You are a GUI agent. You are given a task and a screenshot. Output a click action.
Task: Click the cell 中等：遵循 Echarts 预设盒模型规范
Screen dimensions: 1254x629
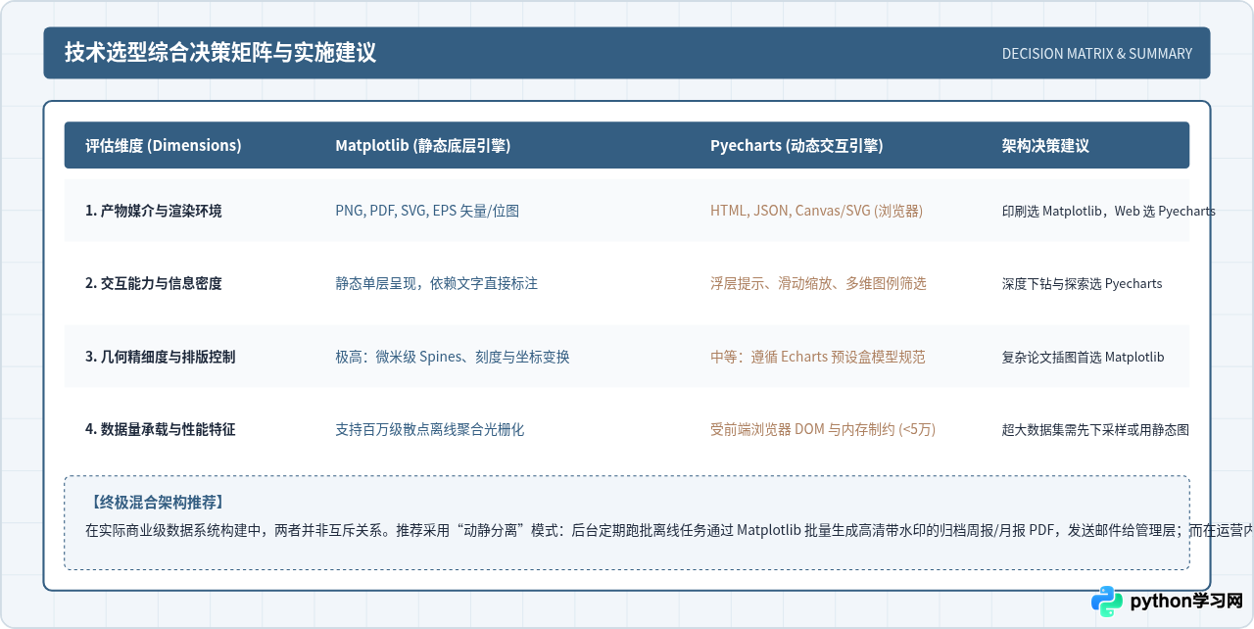pos(818,357)
